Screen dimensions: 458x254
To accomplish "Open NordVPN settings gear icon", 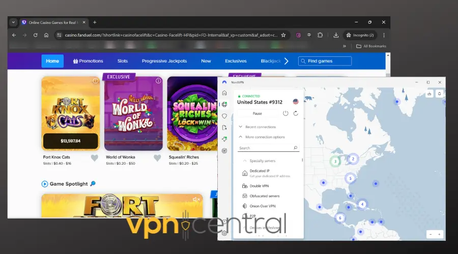I will [224, 233].
